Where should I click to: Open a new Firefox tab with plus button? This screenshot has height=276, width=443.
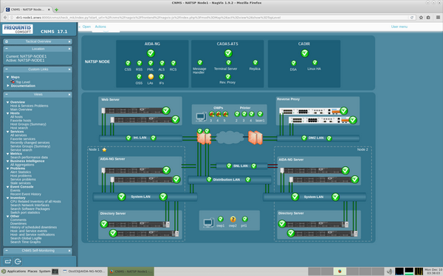tap(57, 10)
